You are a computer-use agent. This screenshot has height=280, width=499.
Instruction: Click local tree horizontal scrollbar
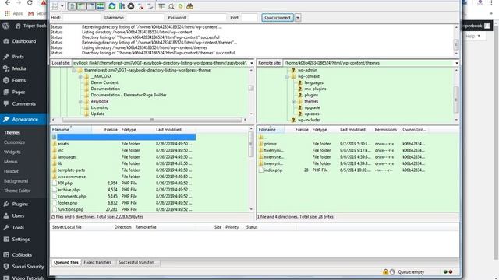pos(152,120)
